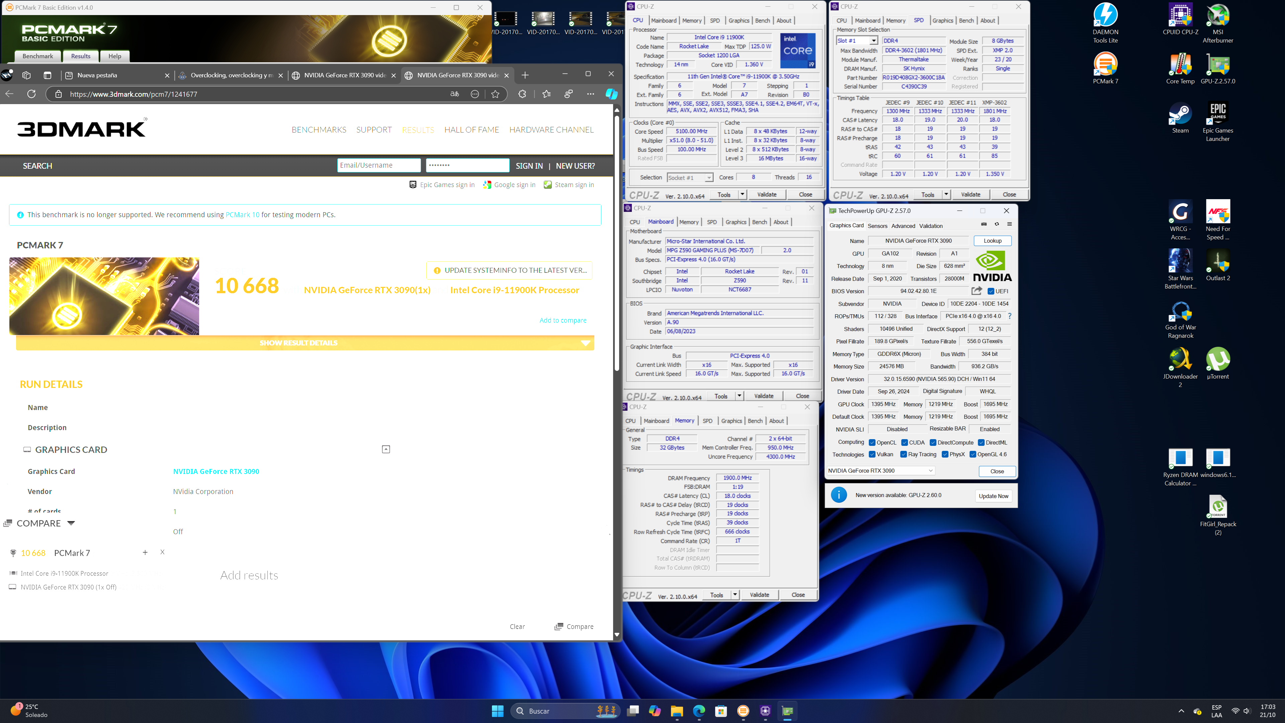
Task: Open File Explorer from taskbar
Action: click(x=676, y=711)
